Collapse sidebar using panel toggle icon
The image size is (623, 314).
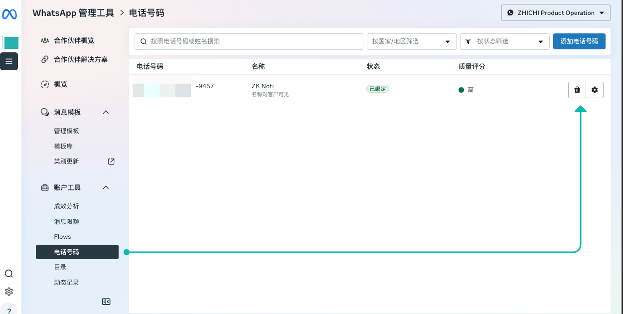(x=106, y=302)
